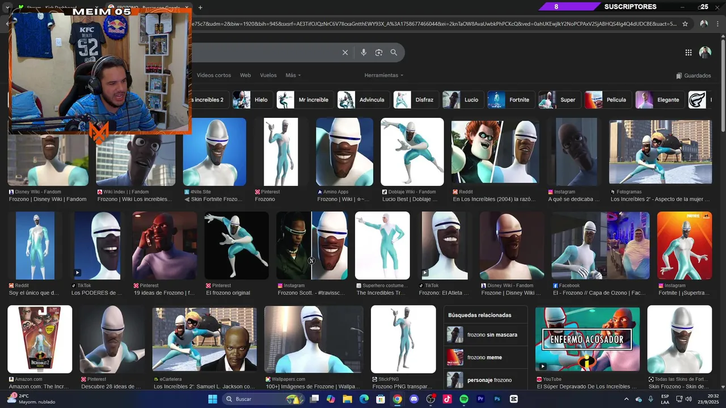Open a new browser tab
This screenshot has width=726, height=408.
200,7
